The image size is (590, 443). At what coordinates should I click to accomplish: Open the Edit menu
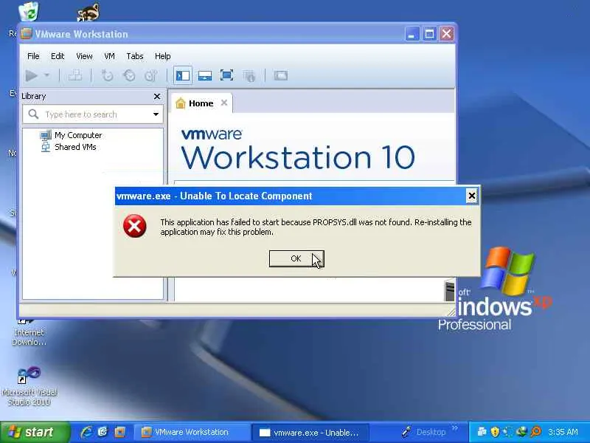click(58, 56)
